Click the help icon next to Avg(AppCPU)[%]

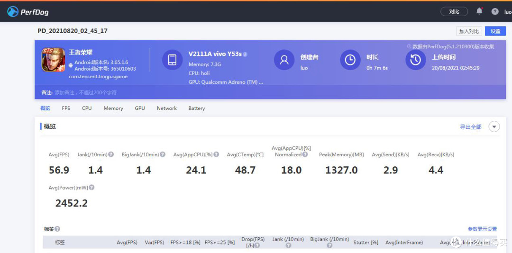216,154
